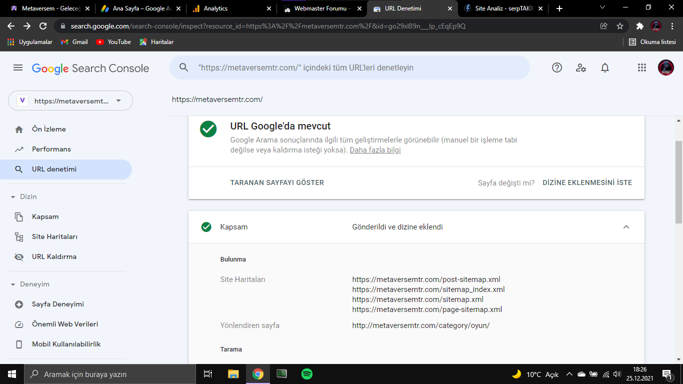683x384 pixels.
Task: Click the post-sitemap.xml URL text
Action: click(x=426, y=279)
